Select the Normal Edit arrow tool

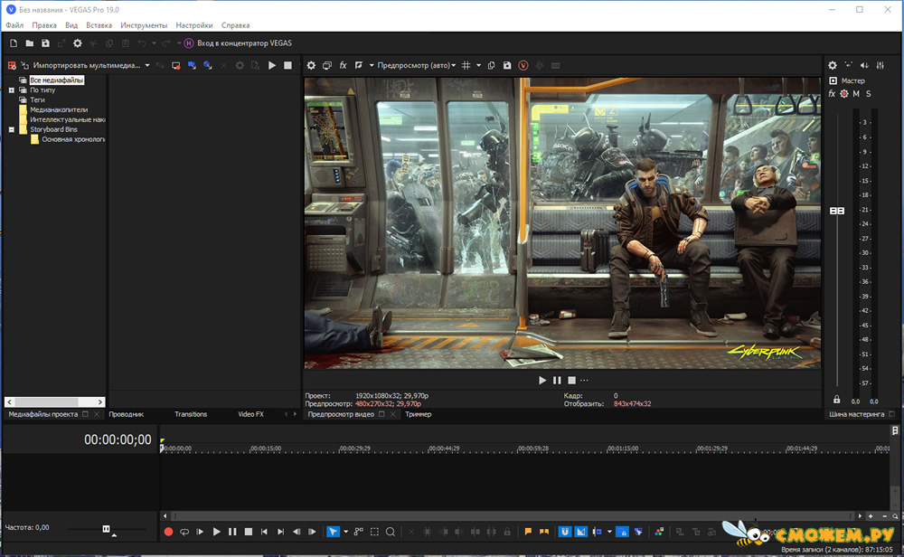point(334,532)
